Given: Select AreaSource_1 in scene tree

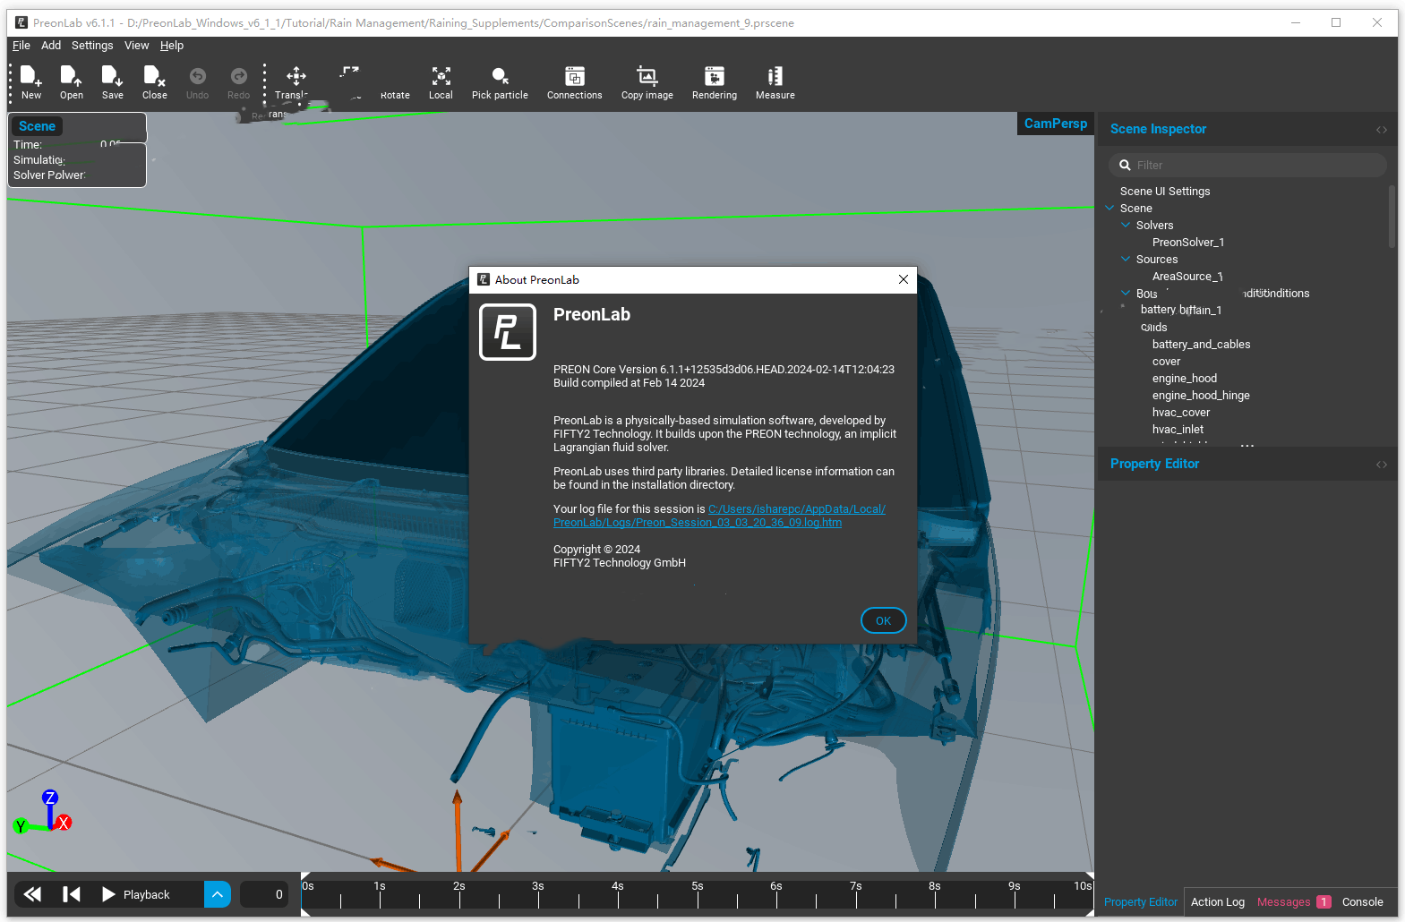Looking at the screenshot, I should coord(1187,277).
